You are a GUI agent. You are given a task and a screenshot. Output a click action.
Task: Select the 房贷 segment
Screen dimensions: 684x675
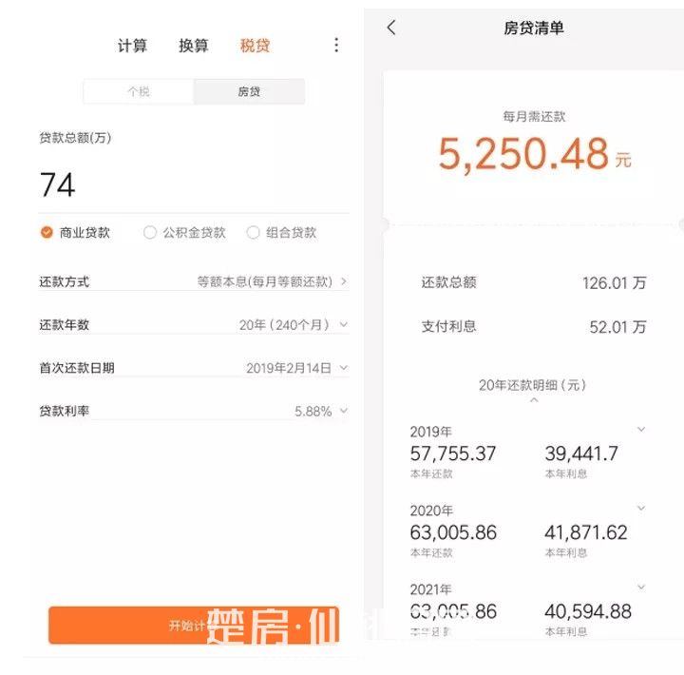coord(249,91)
